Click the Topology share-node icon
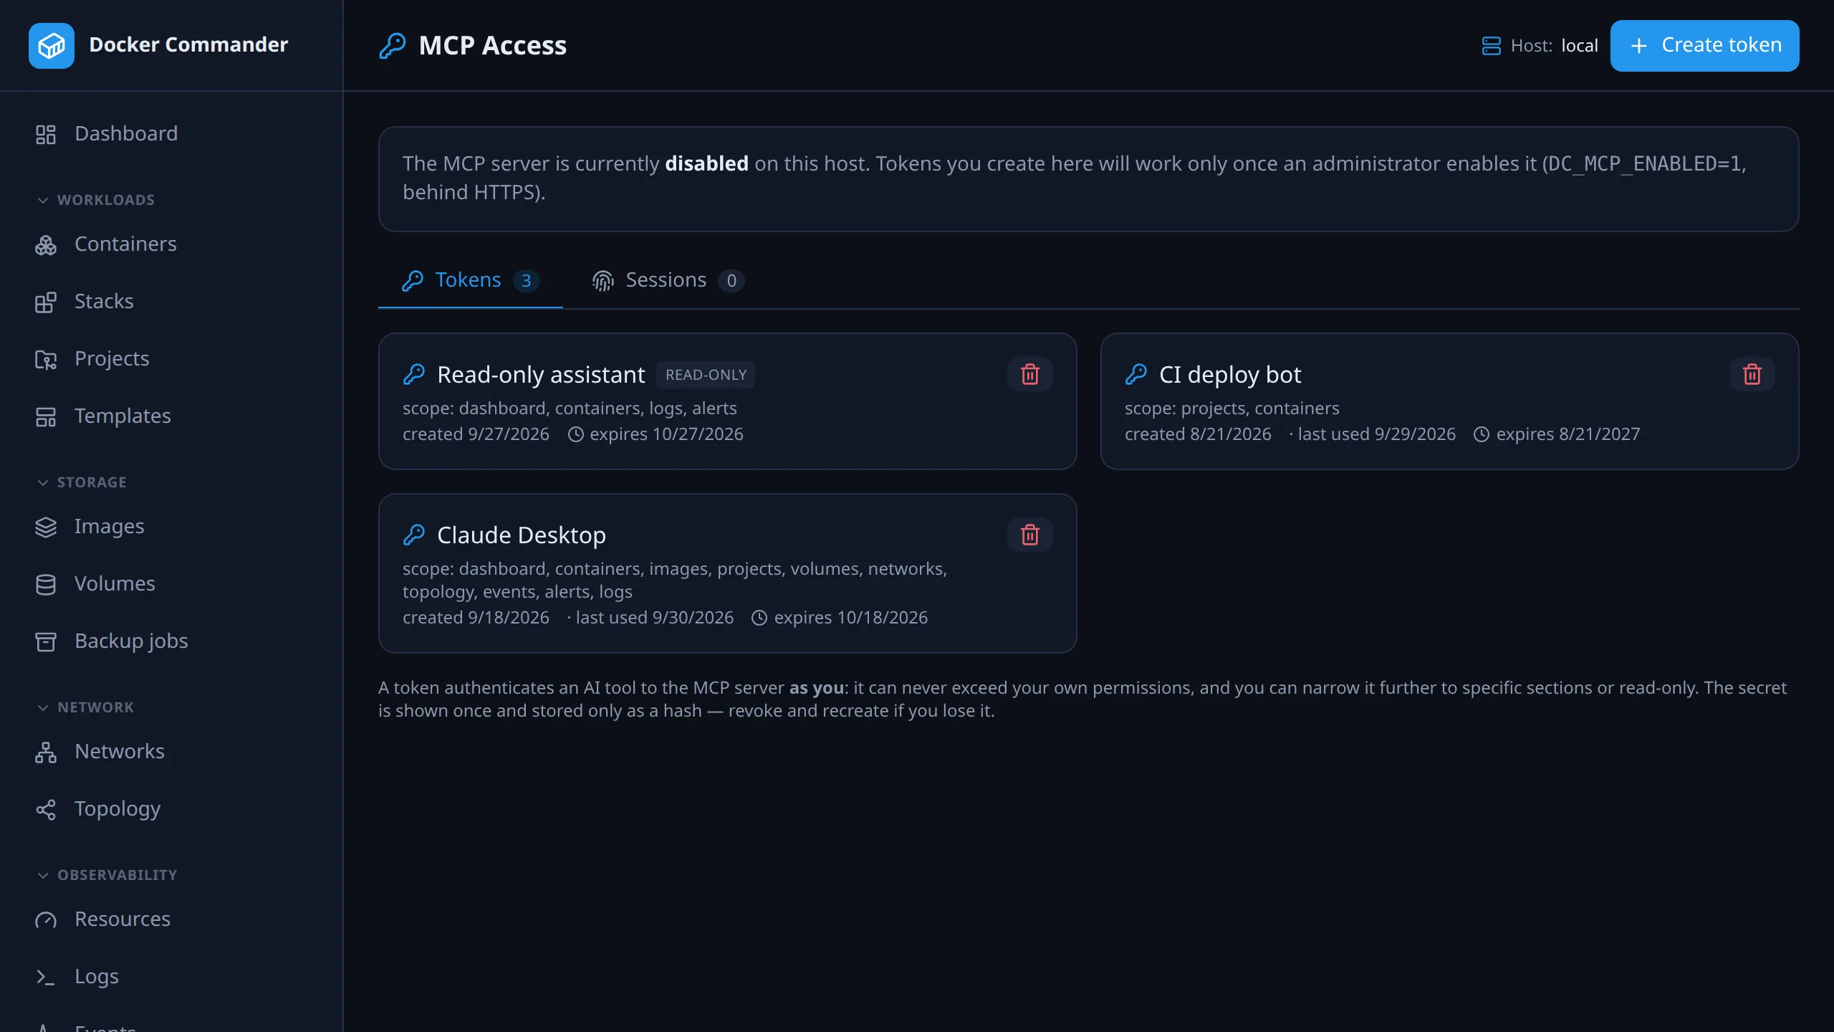Viewport: 1834px width, 1032px height. pyautogui.click(x=46, y=809)
